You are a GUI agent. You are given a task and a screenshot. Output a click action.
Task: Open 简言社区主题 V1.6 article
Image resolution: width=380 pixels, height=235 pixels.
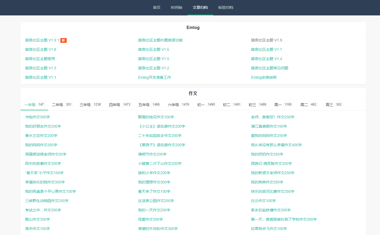154,49
